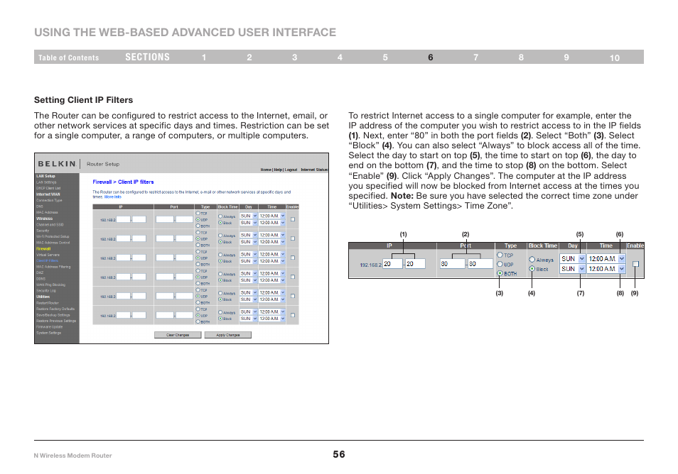Expand the start day dropdown in the first filter row

click(x=249, y=216)
